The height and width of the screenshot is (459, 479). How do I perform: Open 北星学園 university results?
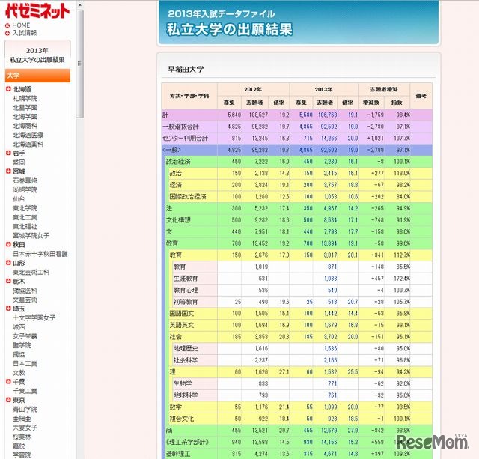pyautogui.click(x=25, y=108)
